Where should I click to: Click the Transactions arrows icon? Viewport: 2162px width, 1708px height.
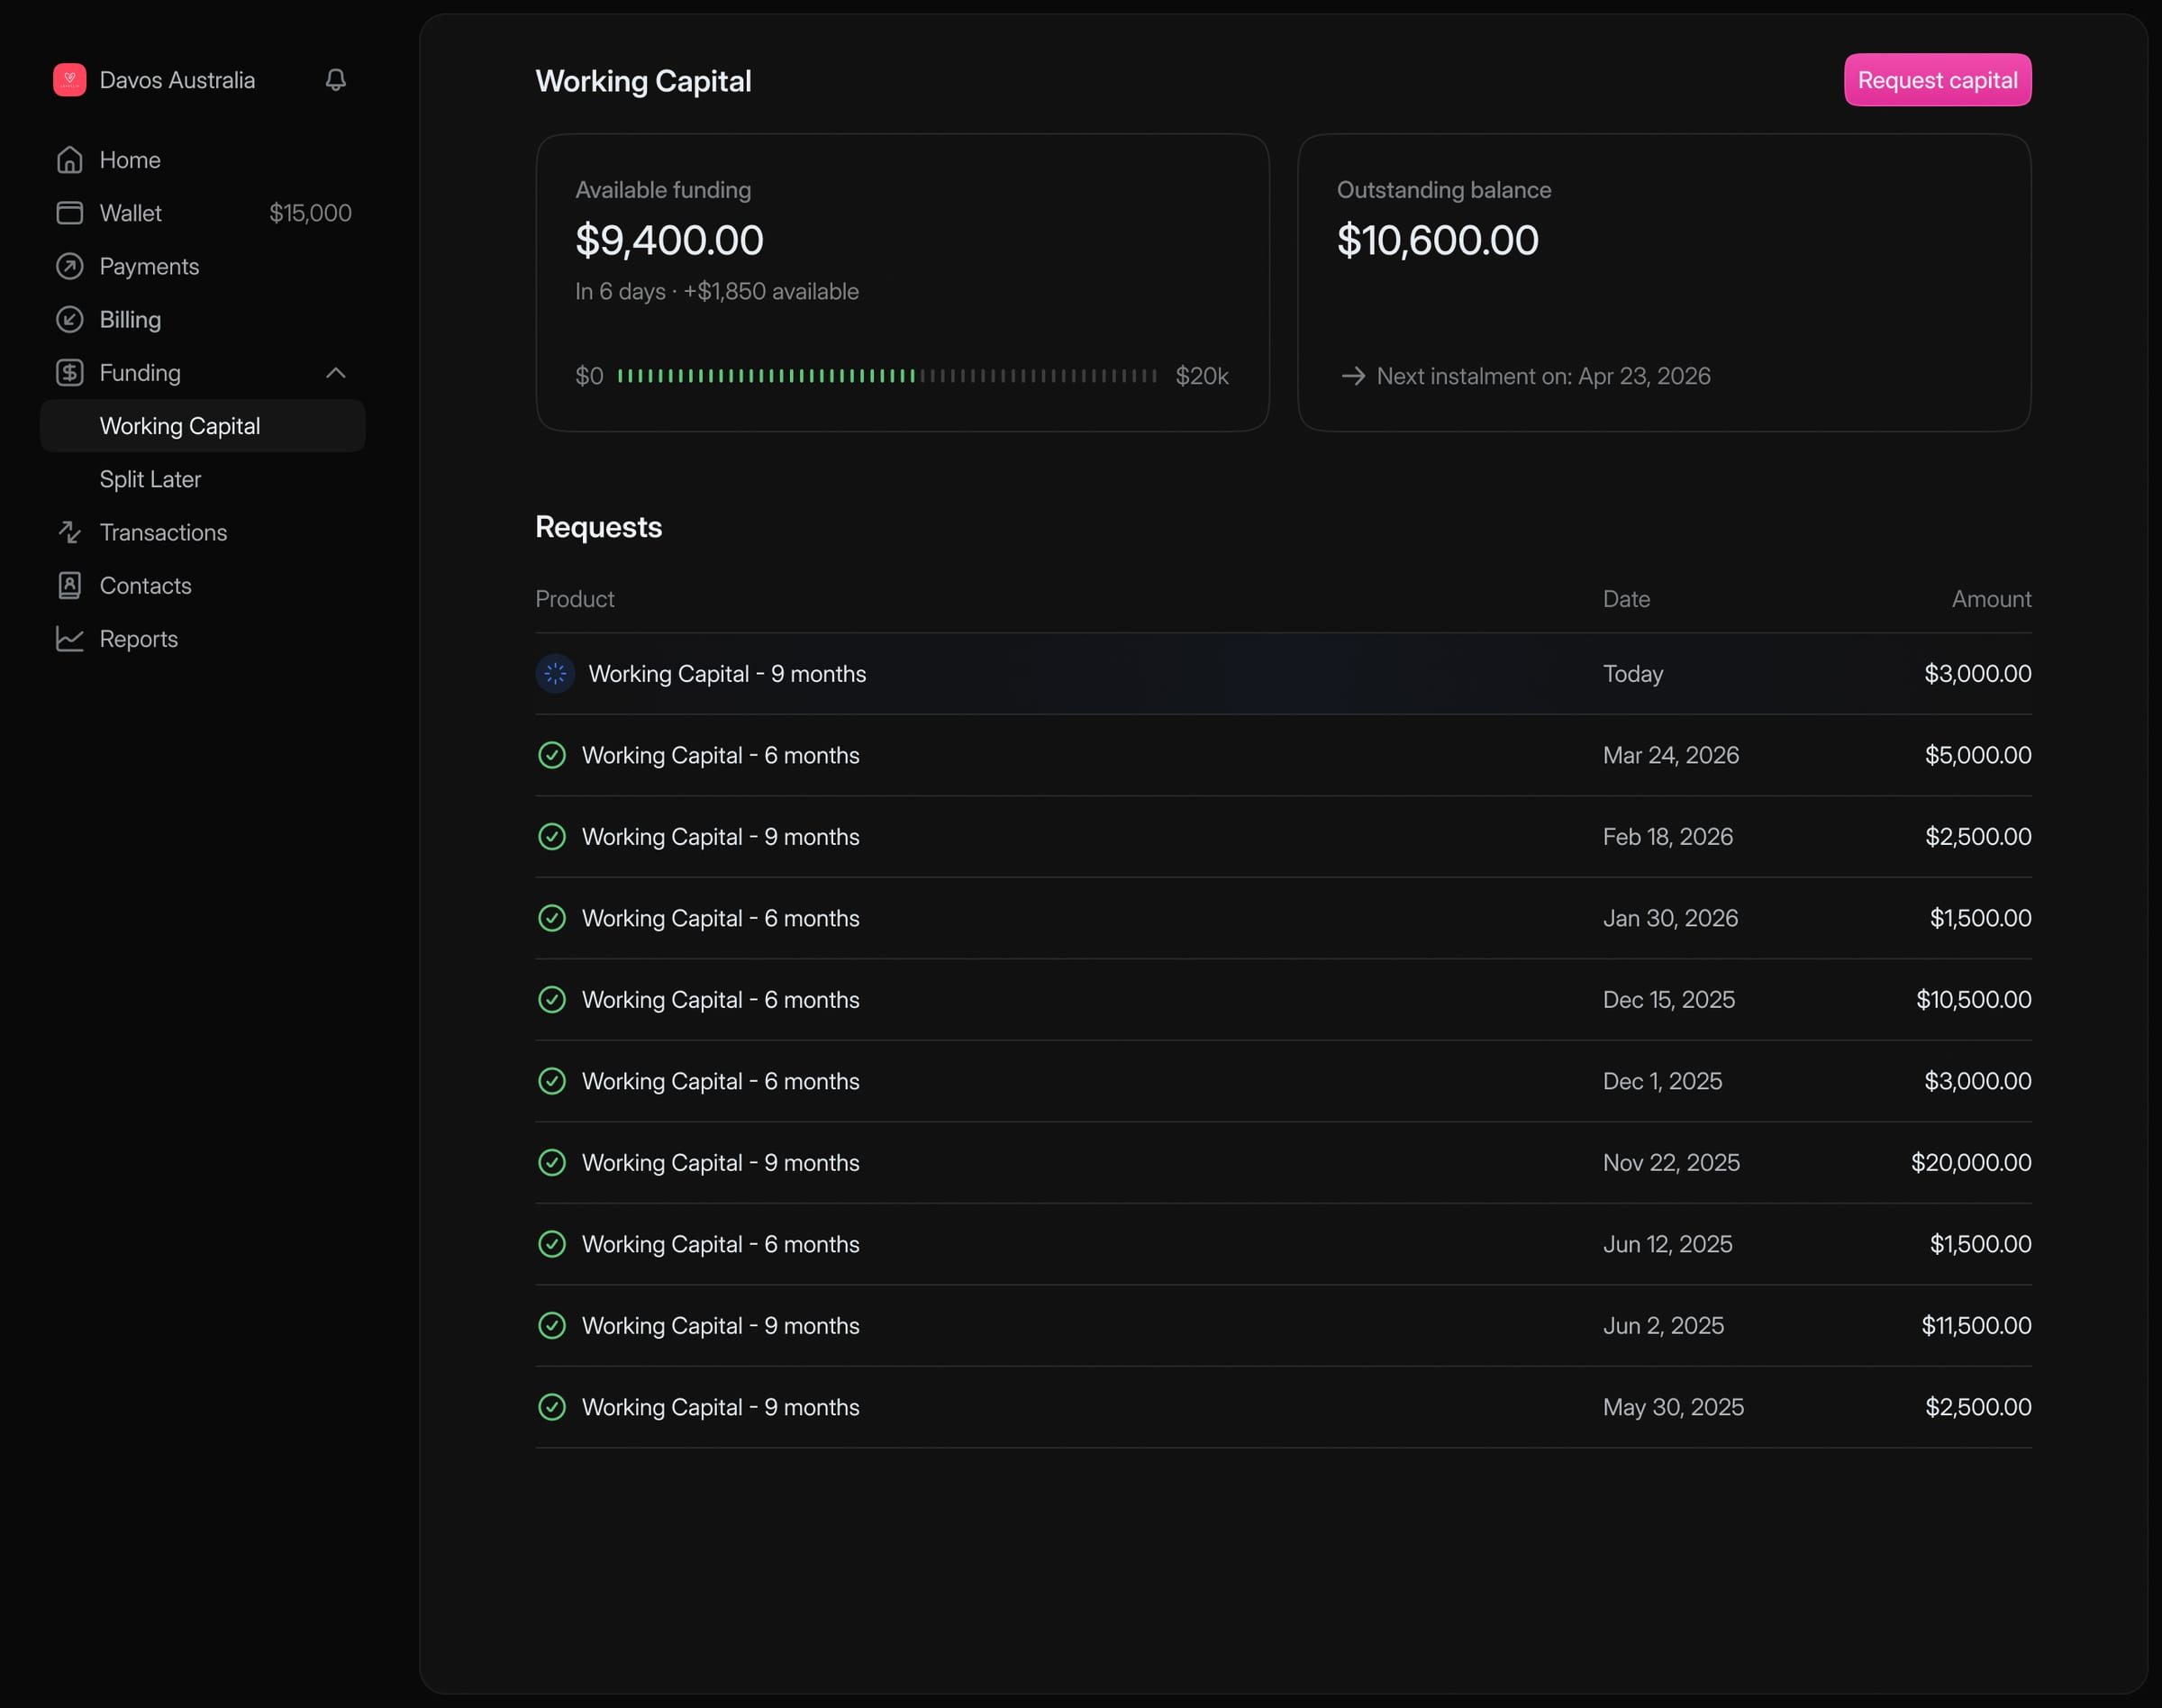[69, 532]
